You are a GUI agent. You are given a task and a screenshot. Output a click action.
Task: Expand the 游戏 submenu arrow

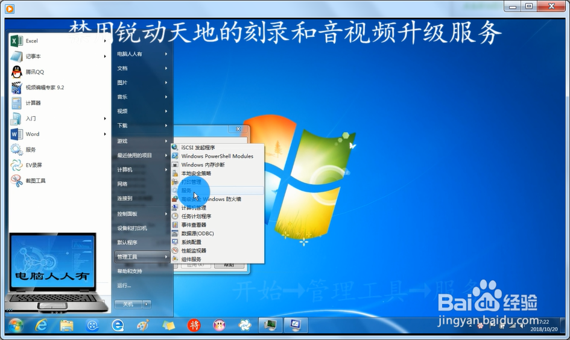click(x=166, y=141)
